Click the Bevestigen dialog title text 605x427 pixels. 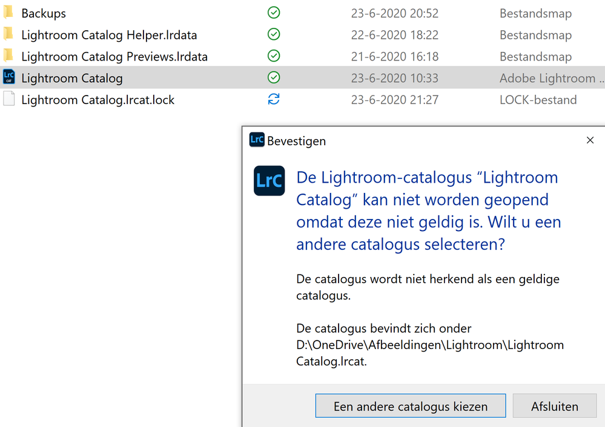(296, 141)
